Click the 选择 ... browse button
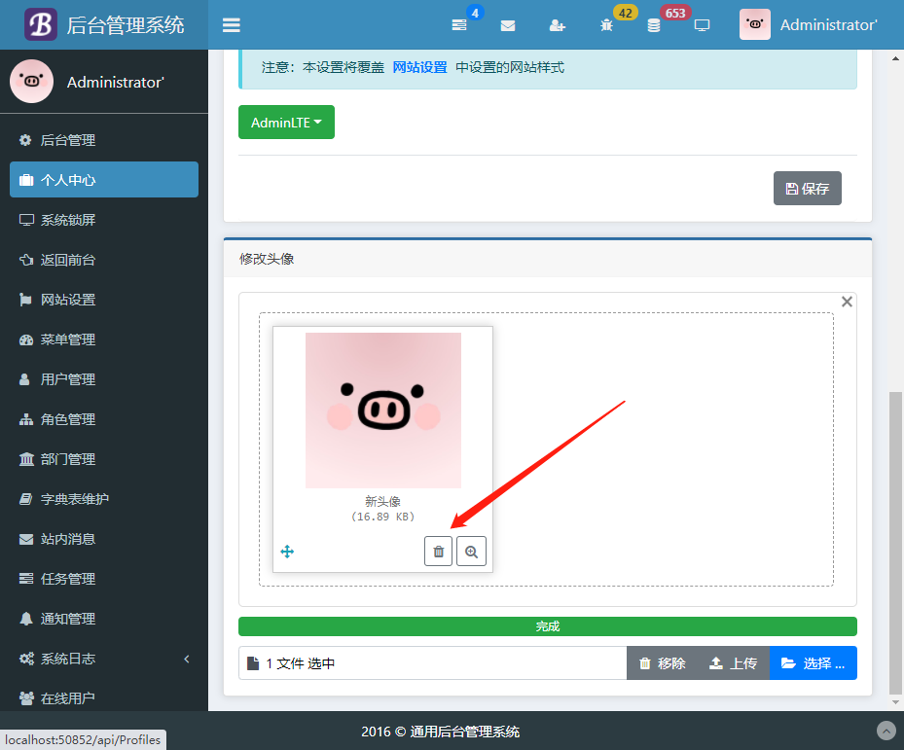 (813, 663)
